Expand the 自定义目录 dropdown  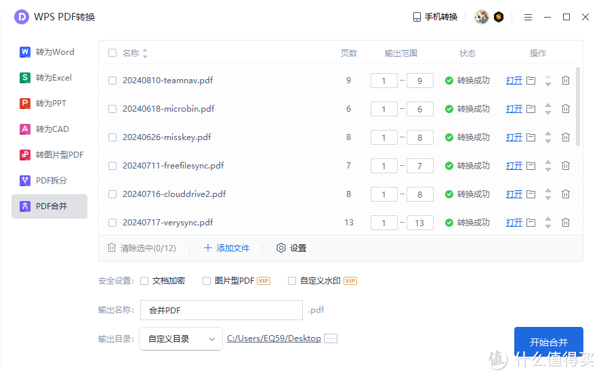180,338
